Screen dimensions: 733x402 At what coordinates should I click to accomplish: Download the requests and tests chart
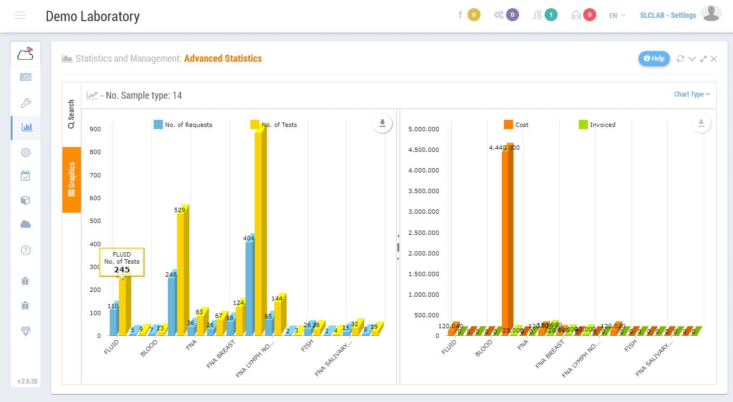coord(382,124)
